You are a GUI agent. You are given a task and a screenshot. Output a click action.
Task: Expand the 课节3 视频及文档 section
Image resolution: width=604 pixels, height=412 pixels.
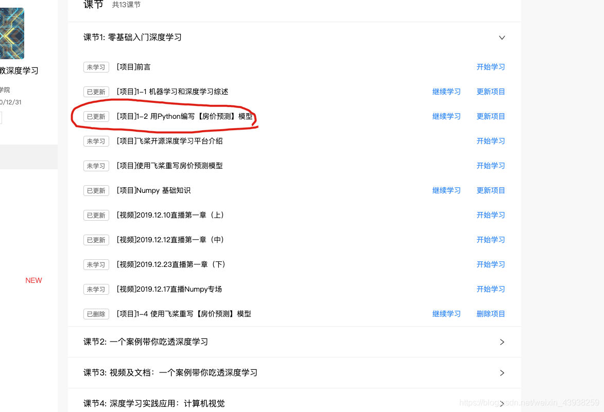pos(502,372)
